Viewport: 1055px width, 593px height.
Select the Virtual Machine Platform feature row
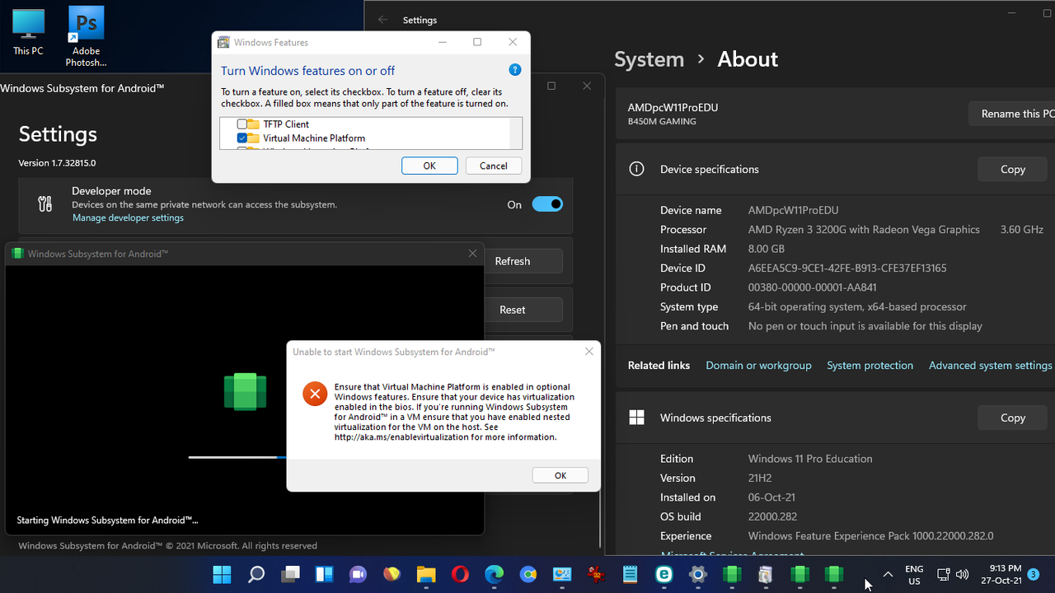(314, 138)
